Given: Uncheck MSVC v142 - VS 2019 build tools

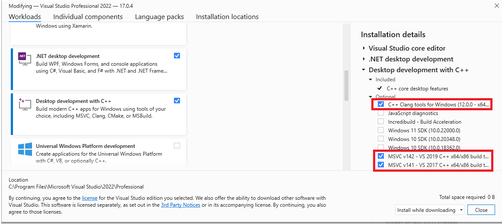Looking at the screenshot, I should click(x=381, y=156).
